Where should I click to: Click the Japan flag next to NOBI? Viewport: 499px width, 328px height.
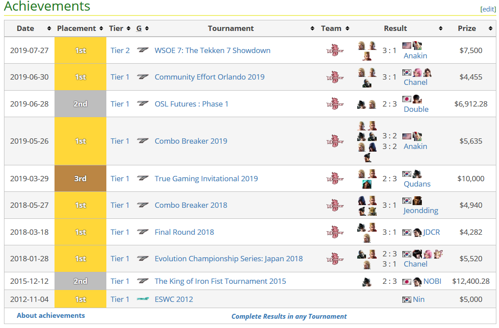pos(407,282)
